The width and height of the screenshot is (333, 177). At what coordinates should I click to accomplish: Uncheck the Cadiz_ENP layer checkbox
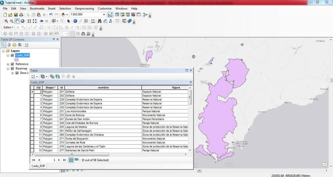[12, 55]
